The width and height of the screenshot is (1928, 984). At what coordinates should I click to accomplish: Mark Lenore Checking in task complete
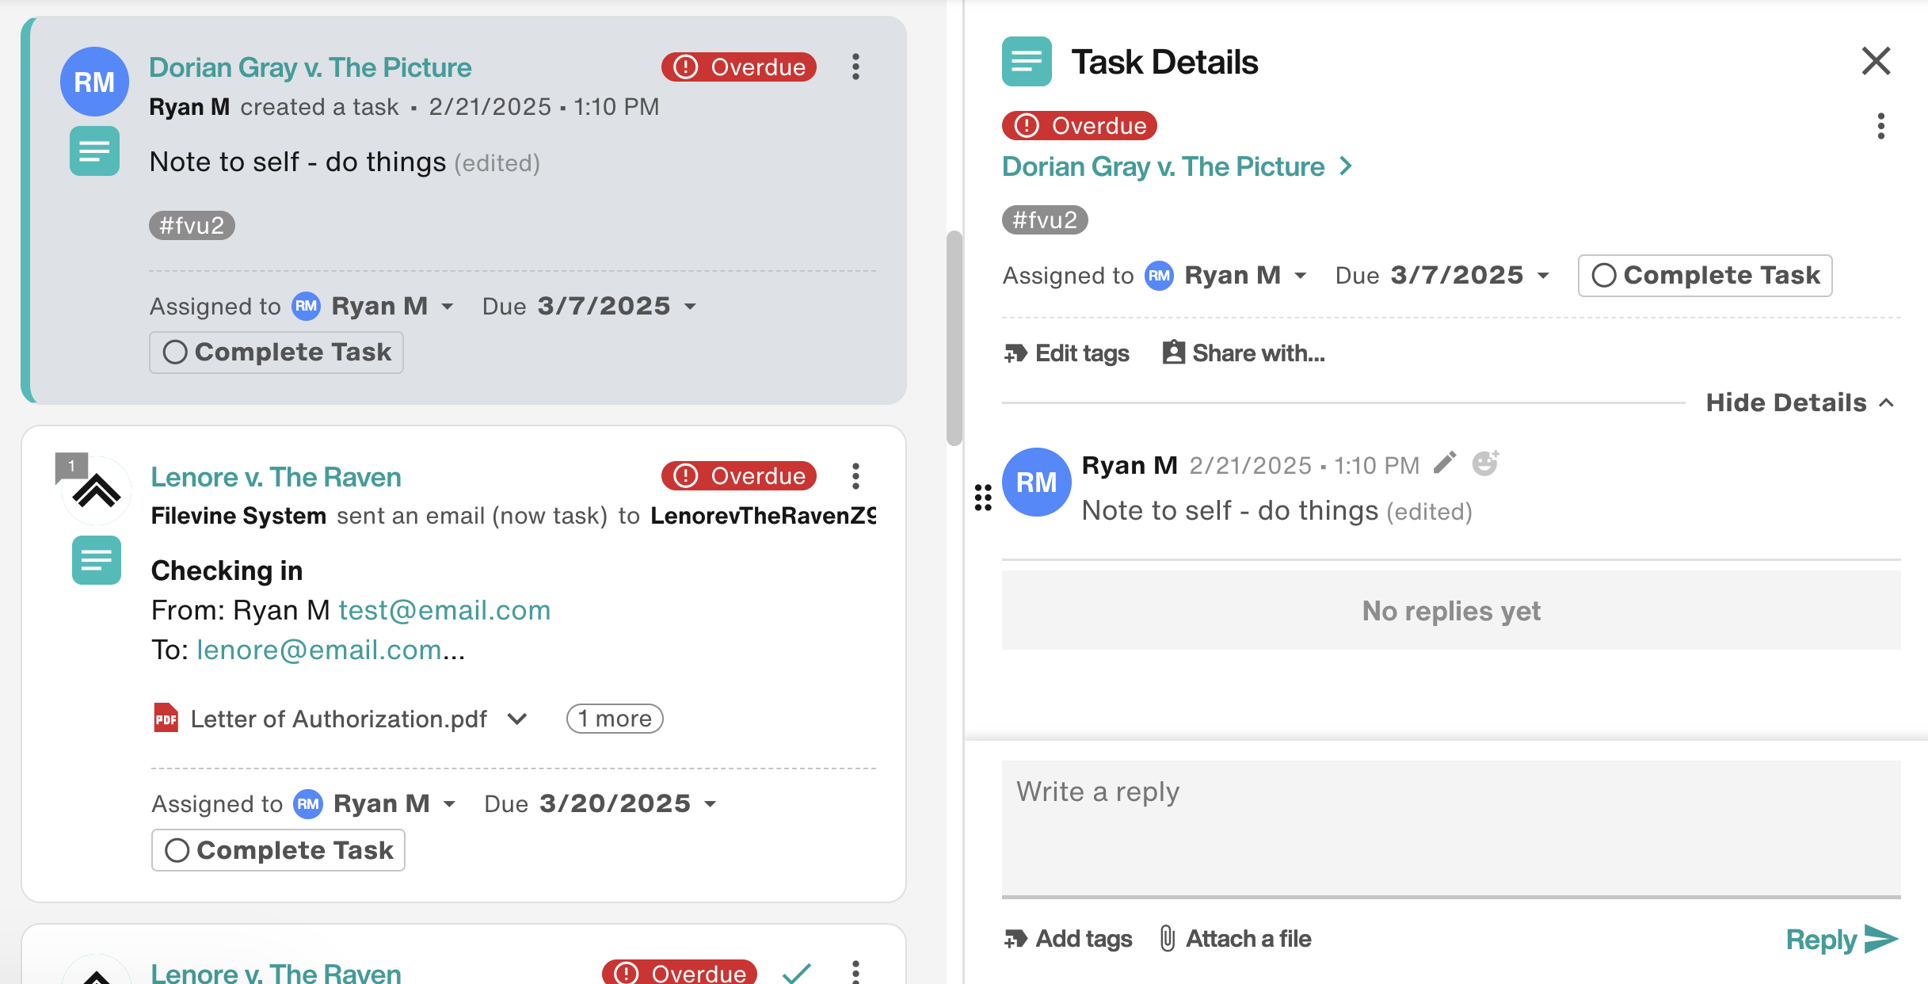(278, 850)
